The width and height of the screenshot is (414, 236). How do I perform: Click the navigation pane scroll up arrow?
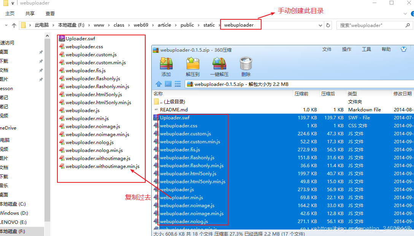tap(47, 36)
